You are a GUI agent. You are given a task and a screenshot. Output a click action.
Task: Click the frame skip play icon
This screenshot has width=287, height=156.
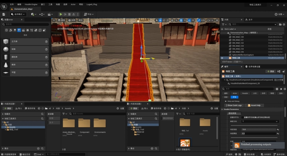click(x=65, y=14)
